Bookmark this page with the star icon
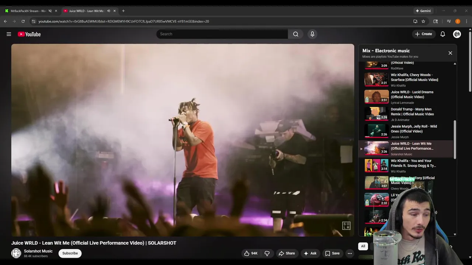The image size is (472, 265). (423, 21)
